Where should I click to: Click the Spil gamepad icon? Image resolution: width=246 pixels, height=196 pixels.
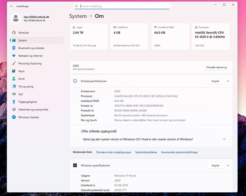(x=14, y=94)
